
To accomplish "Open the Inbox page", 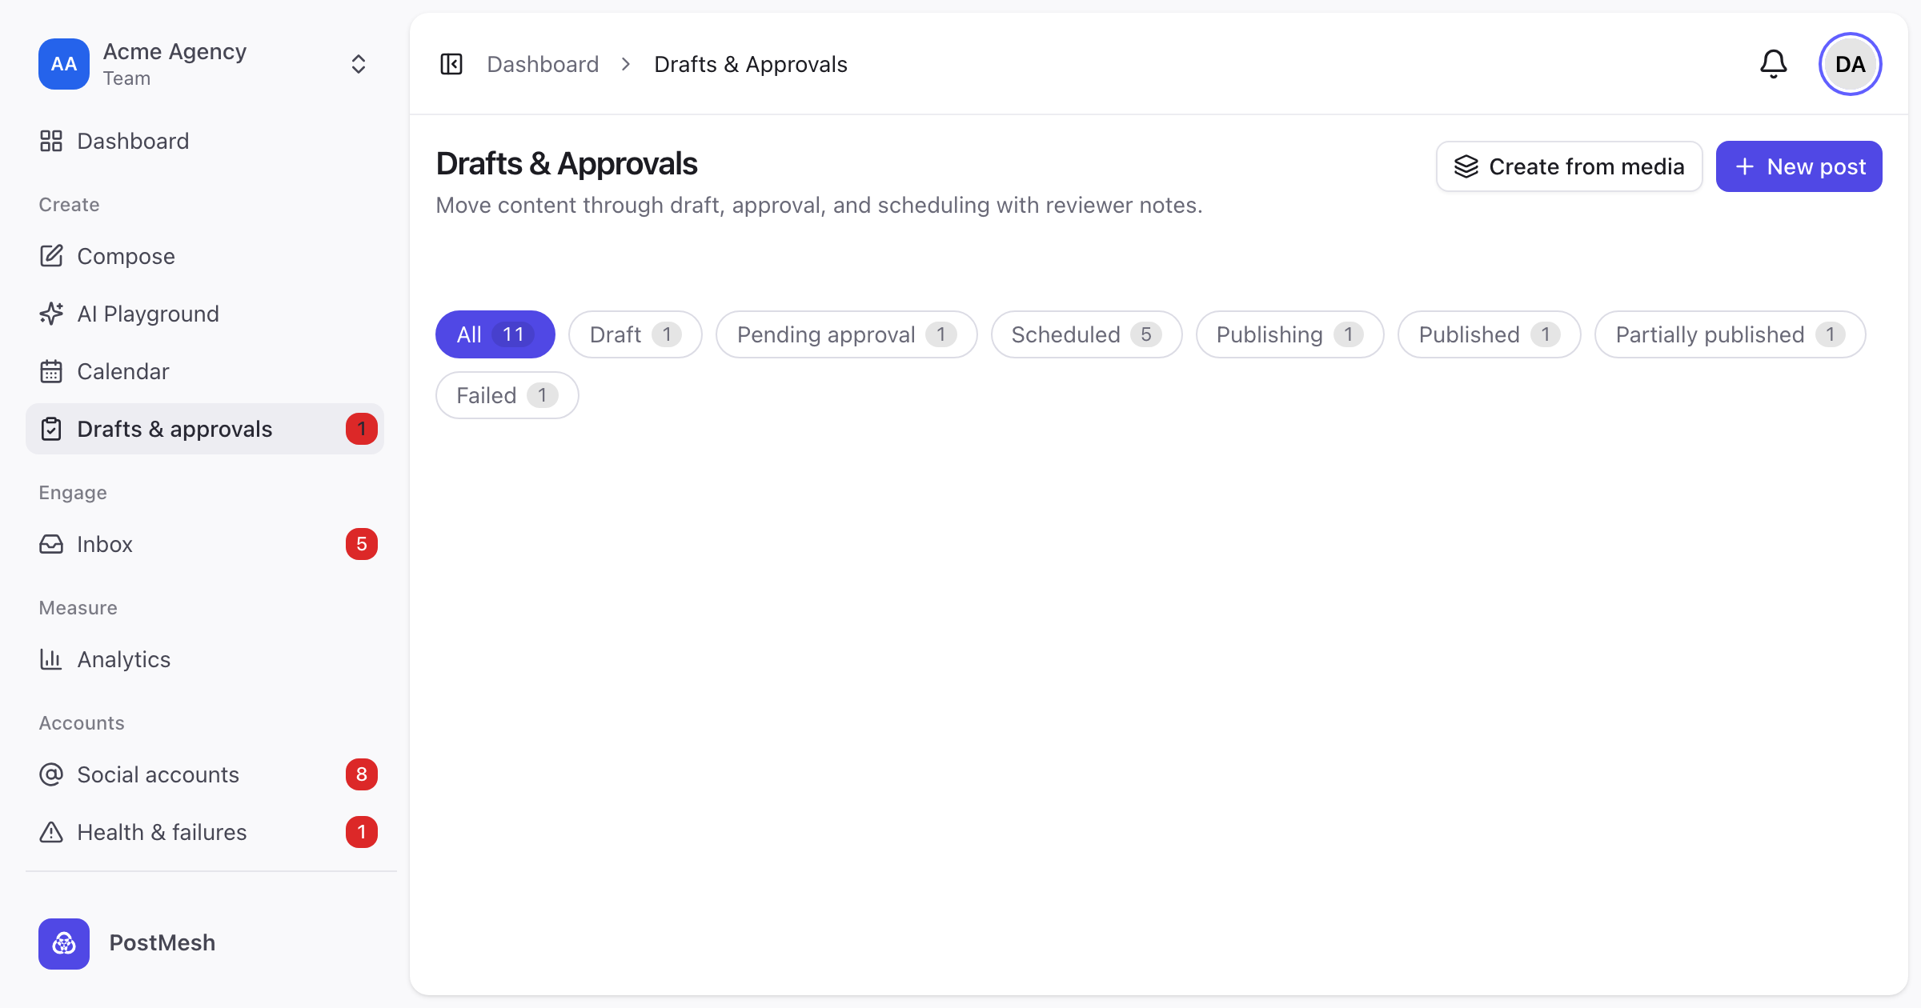I will coord(205,544).
